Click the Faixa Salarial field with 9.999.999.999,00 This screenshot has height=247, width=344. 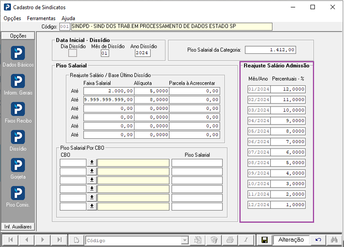click(x=109, y=100)
